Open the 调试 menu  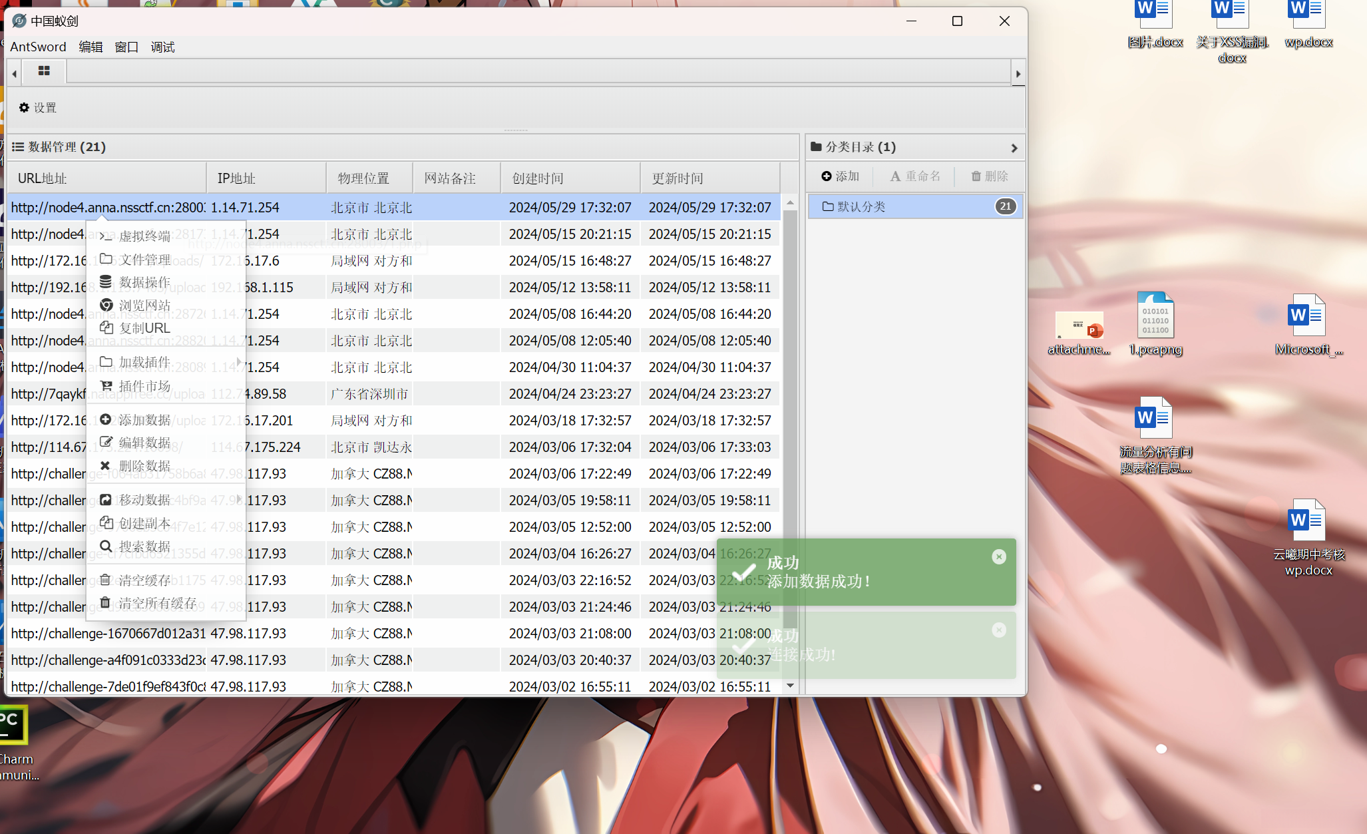(x=162, y=47)
